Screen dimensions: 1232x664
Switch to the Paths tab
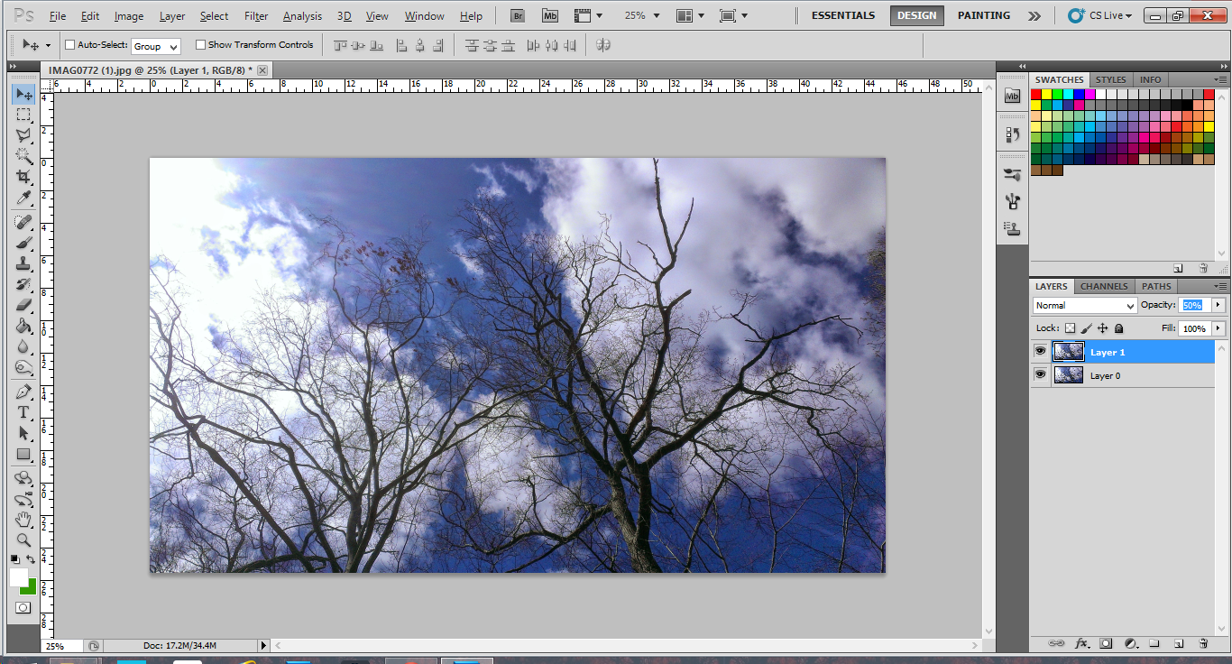(x=1156, y=286)
